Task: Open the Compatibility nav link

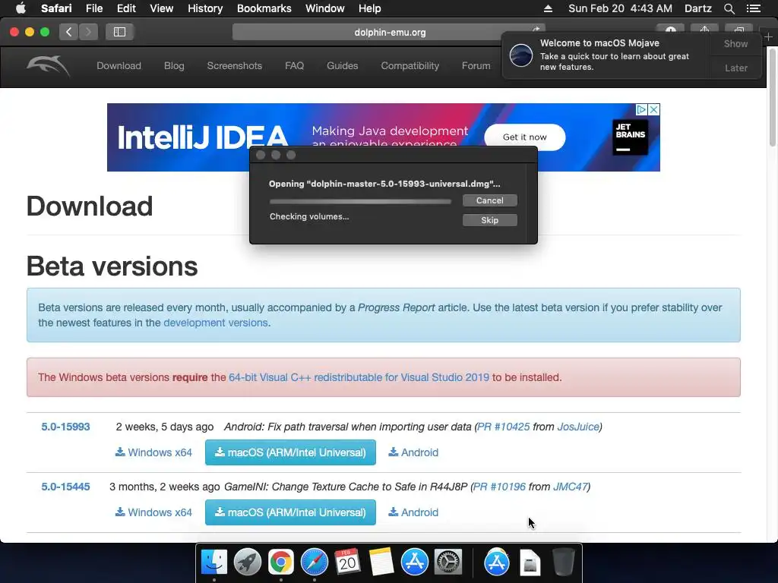Action: coord(410,65)
